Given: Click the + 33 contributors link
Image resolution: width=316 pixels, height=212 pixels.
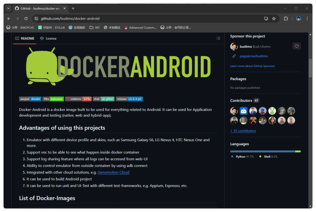Looking at the screenshot, I should (243, 131).
